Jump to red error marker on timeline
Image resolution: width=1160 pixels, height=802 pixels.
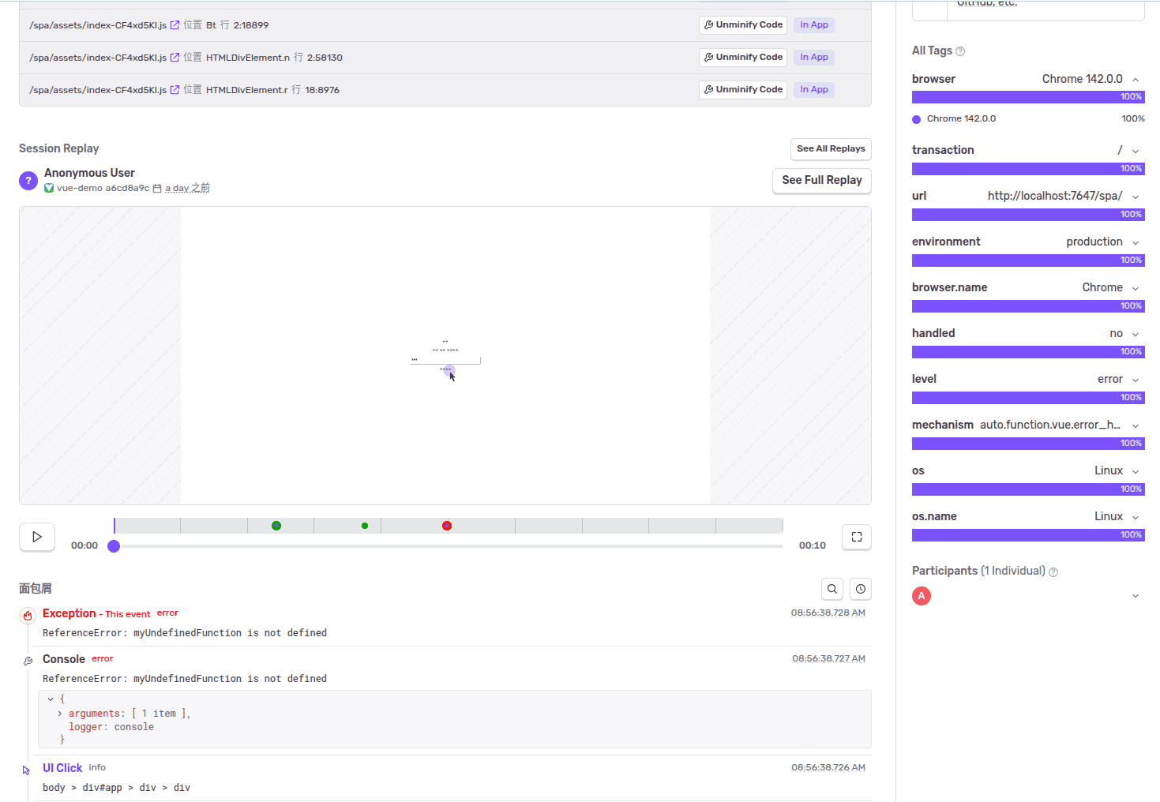pyautogui.click(x=447, y=526)
